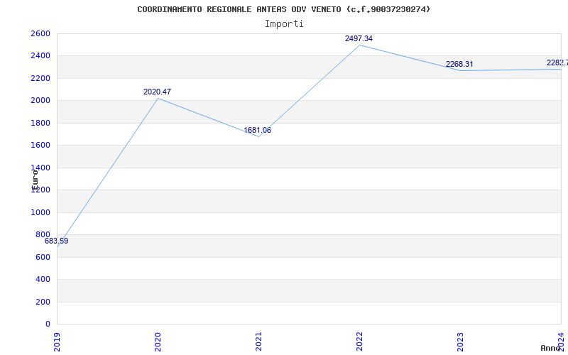
Task: Select the 1000 y-axis label
Action: coord(40,212)
